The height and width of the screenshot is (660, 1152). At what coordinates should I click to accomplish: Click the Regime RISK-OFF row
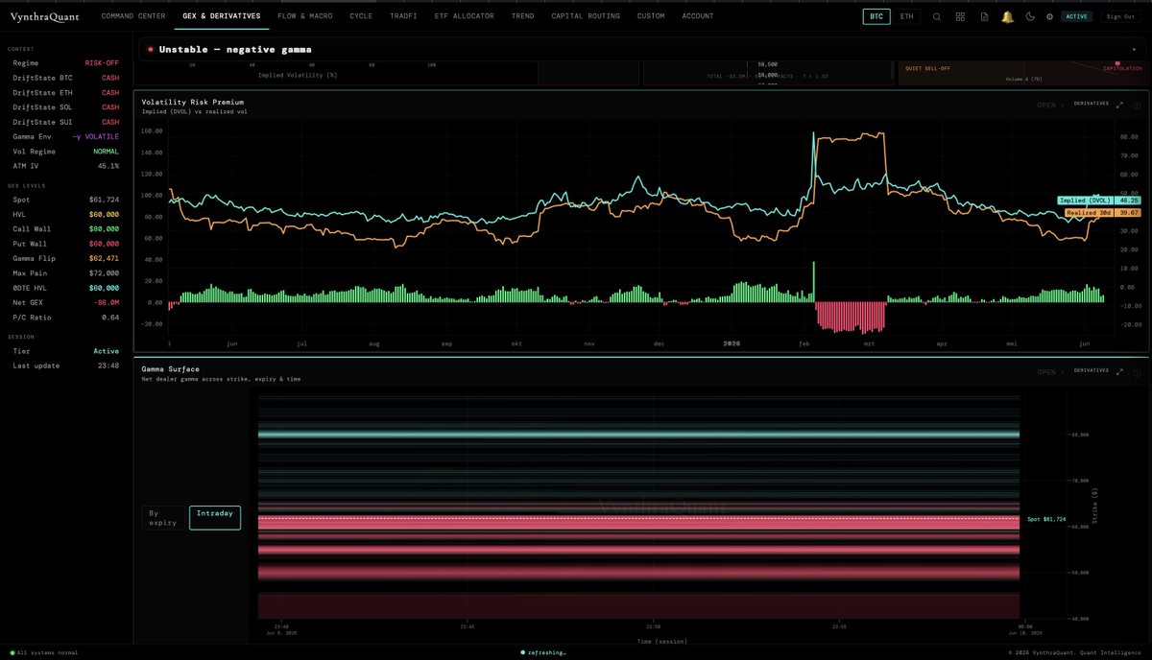click(x=66, y=62)
